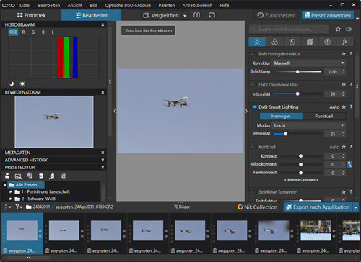The image size is (361, 262).
Task: Close the Histogramm panel
Action: click(103, 24)
